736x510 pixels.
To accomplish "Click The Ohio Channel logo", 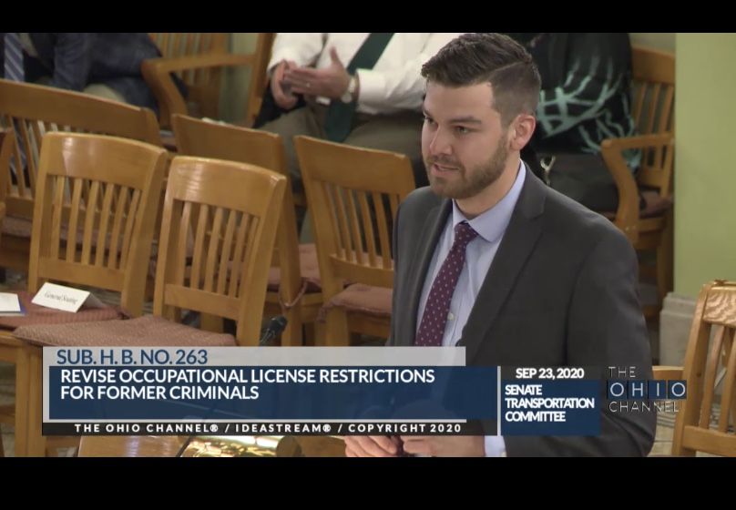I will 647,390.
